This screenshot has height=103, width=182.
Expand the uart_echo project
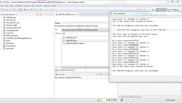[2, 49]
